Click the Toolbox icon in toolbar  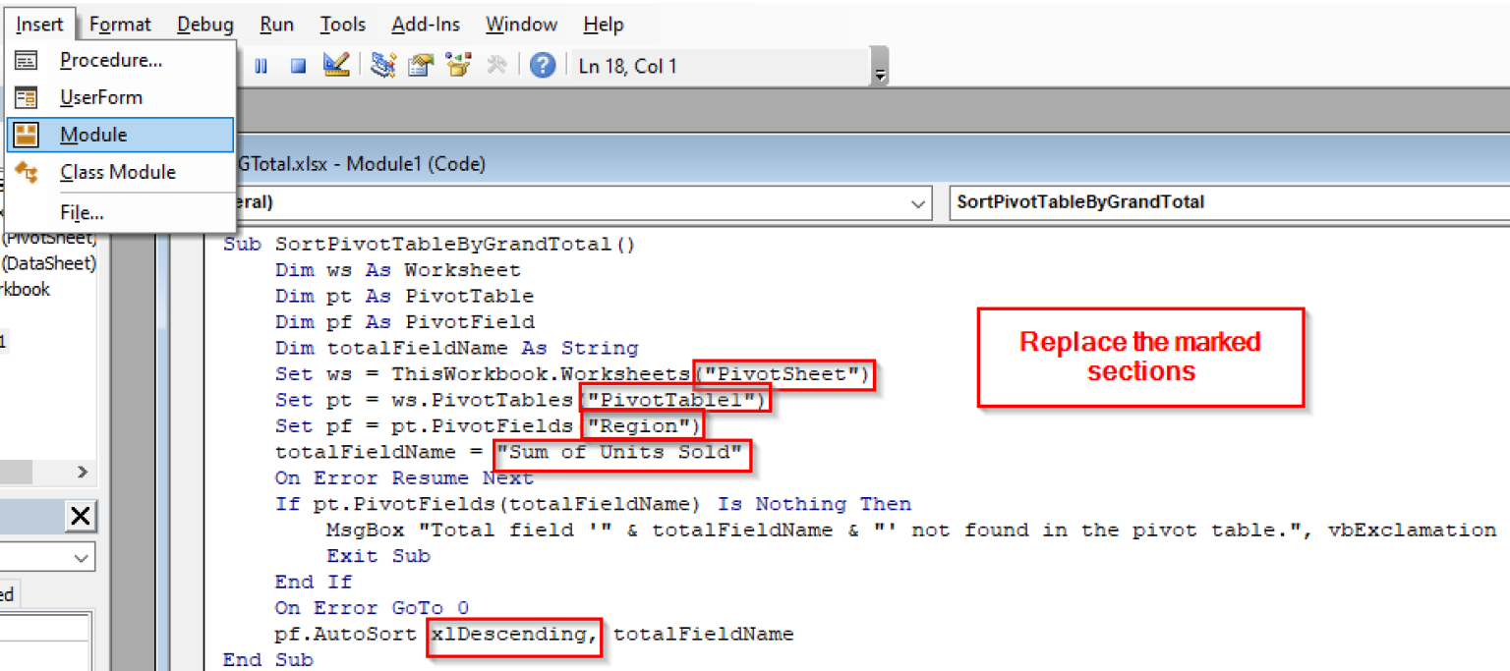[x=496, y=66]
